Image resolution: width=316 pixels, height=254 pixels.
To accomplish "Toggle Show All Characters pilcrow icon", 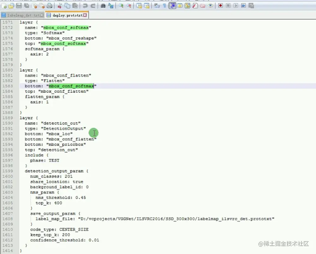I will click(x=164, y=6).
